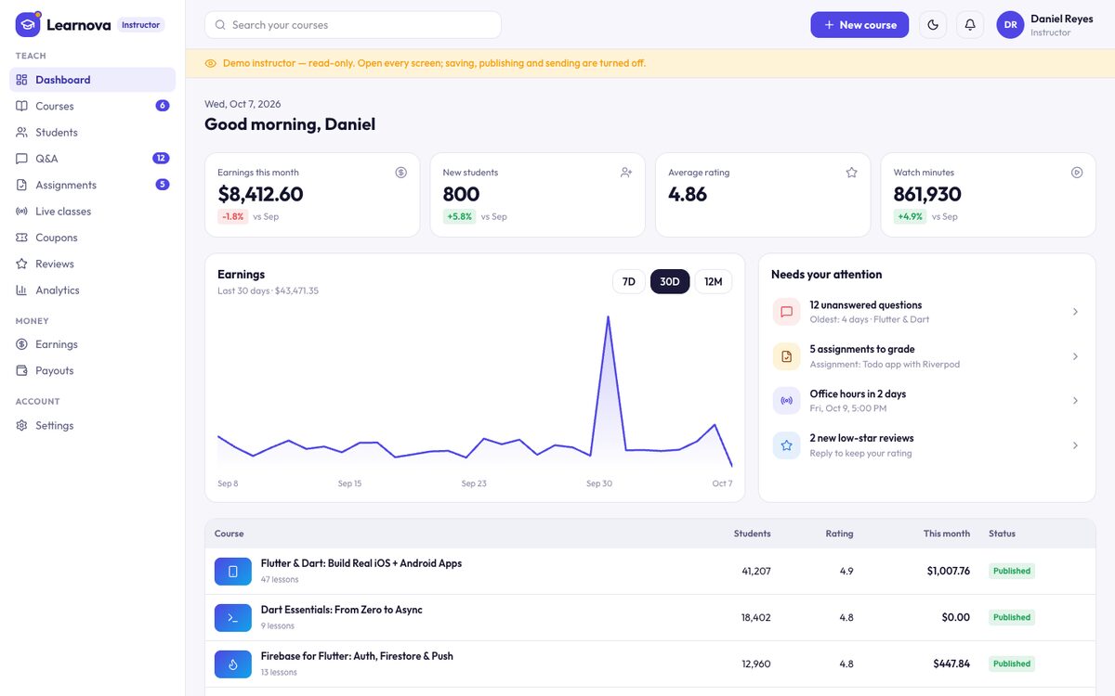Focus the Search your courses field
Screen dimensions: 1115x696
353,25
